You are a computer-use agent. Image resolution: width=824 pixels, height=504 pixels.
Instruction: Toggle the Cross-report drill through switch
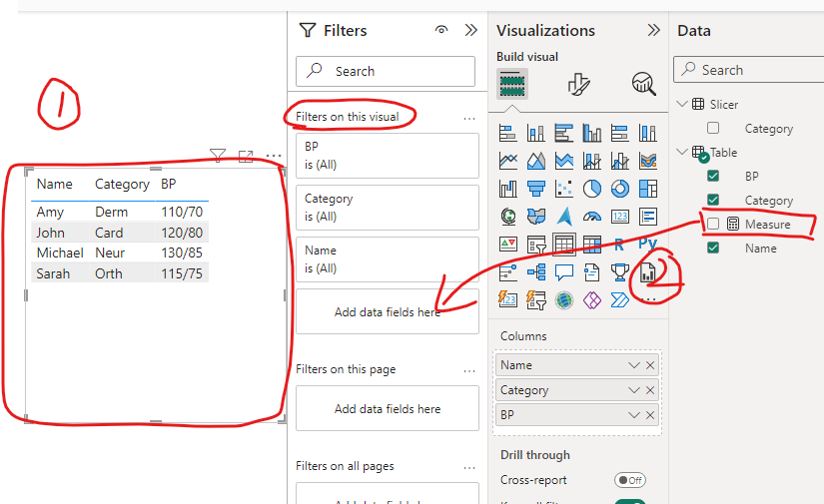pos(629,480)
